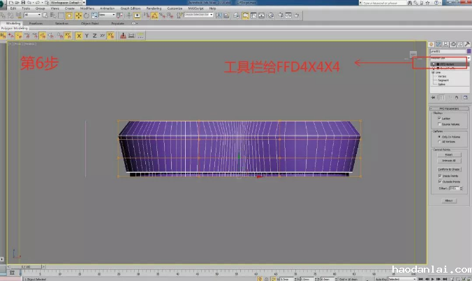Expand the Line entry in modifier stack
Viewport: 472px width, 281px height.
pyautogui.click(x=433, y=73)
